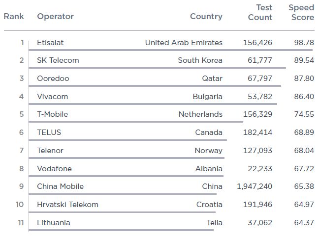Click the Country column header
This screenshot has width=319, height=236.
point(206,17)
